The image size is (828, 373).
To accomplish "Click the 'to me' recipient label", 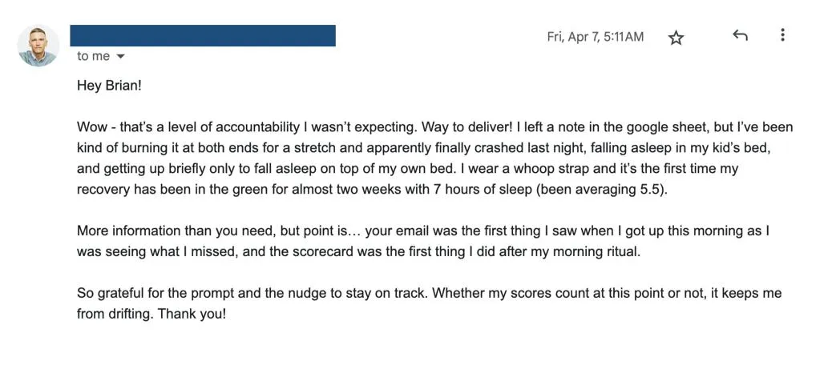I will pos(94,57).
